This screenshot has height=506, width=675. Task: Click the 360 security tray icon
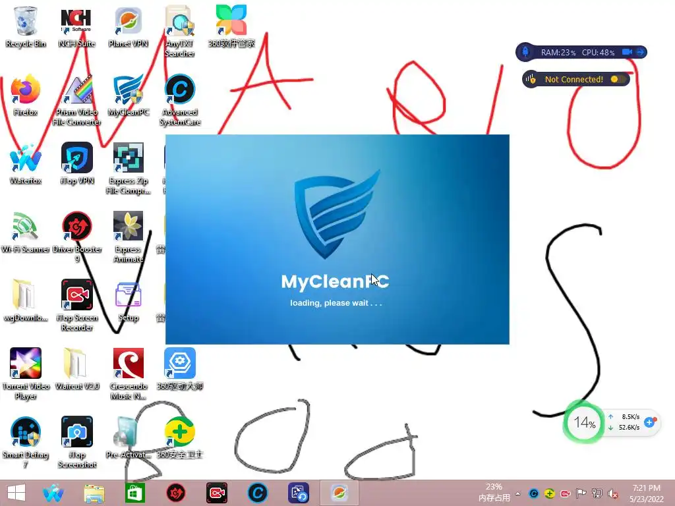pyautogui.click(x=549, y=493)
